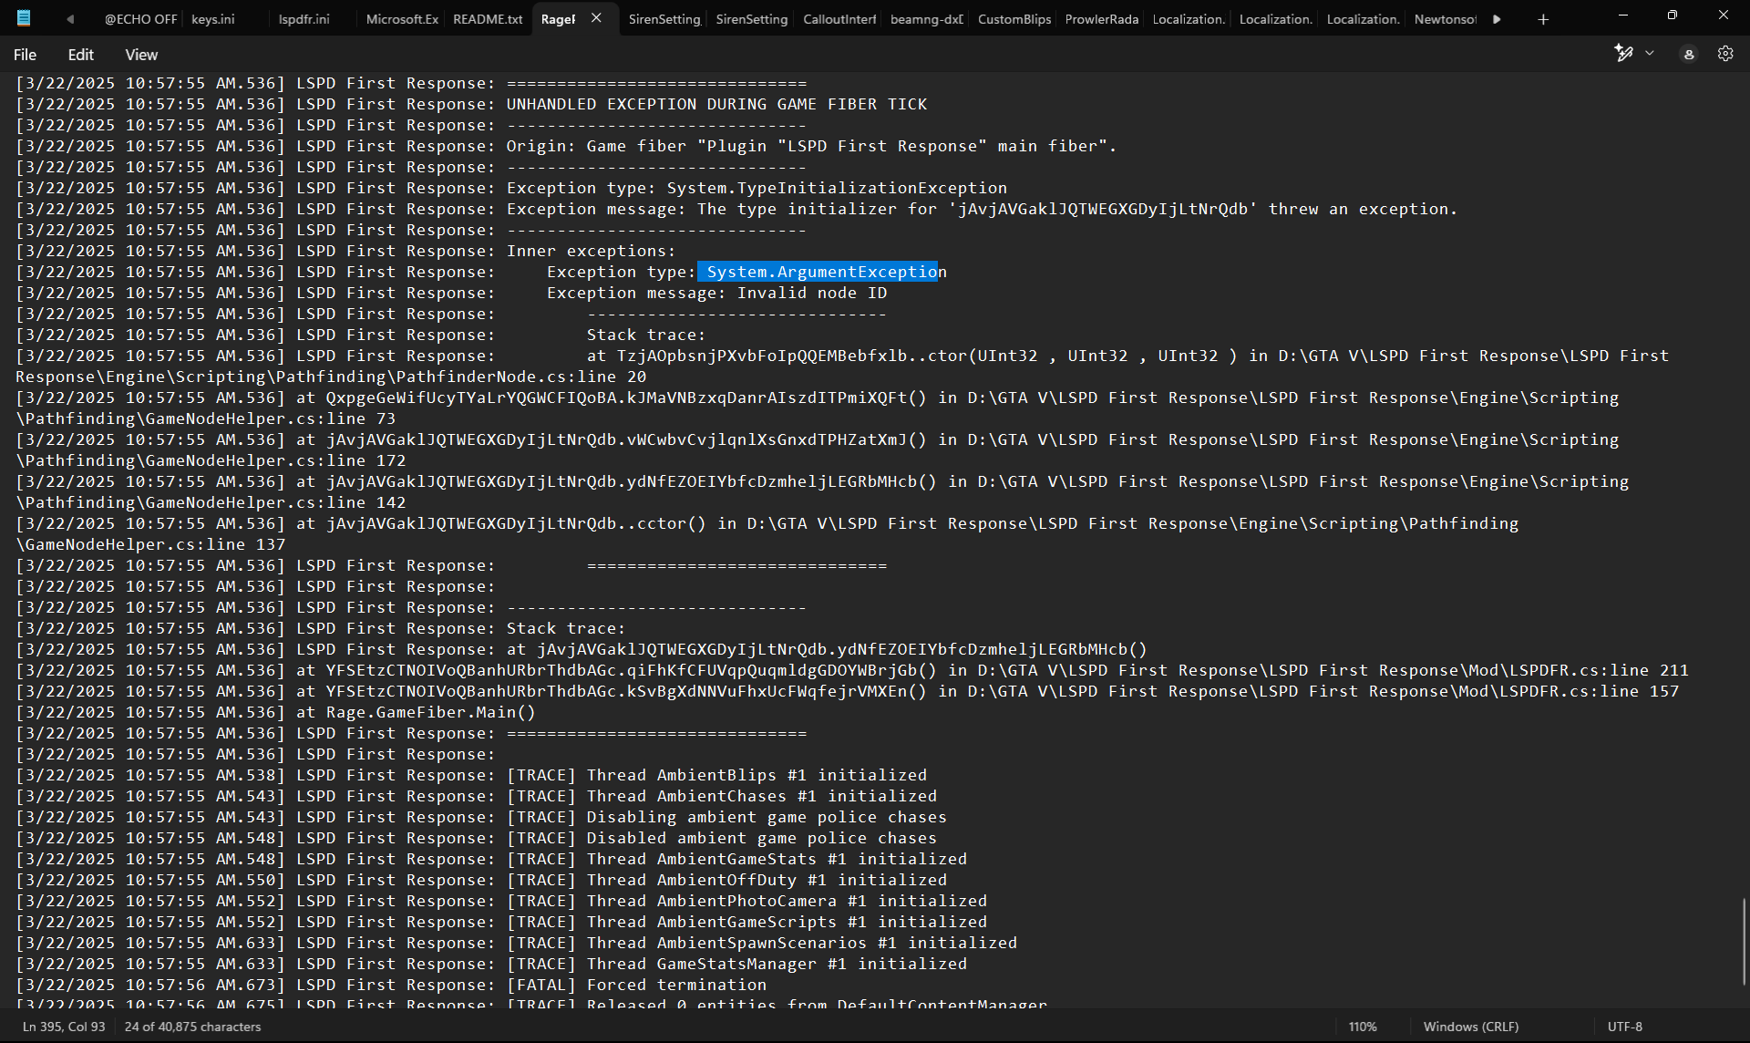
Task: Change zoom level 110% in status bar
Action: tap(1362, 1027)
